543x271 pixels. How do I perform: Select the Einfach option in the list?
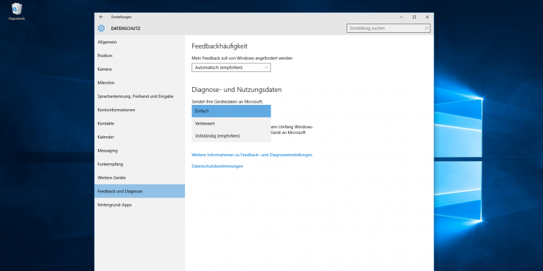tap(231, 111)
